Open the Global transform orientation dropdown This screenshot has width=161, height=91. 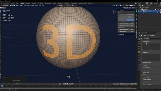[x=60, y=5]
